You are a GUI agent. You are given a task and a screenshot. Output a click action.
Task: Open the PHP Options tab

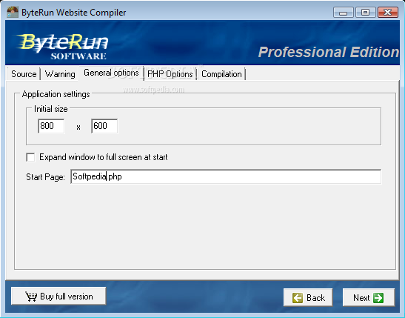(x=170, y=74)
